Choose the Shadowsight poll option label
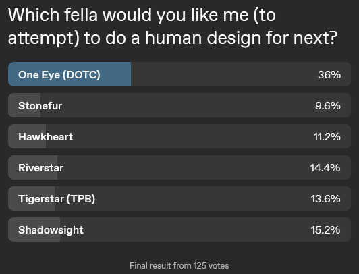The width and height of the screenshot is (359, 274). [x=51, y=230]
